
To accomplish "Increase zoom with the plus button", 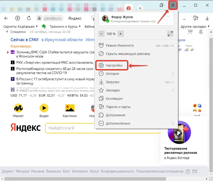I will (120, 34).
